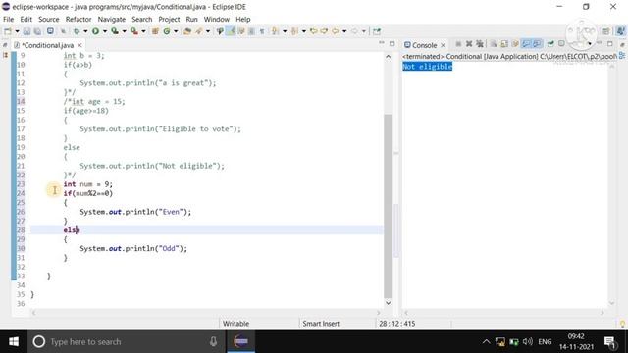The width and height of the screenshot is (628, 353).
Task: Open Back history dropdown arrow
Action: (344, 31)
